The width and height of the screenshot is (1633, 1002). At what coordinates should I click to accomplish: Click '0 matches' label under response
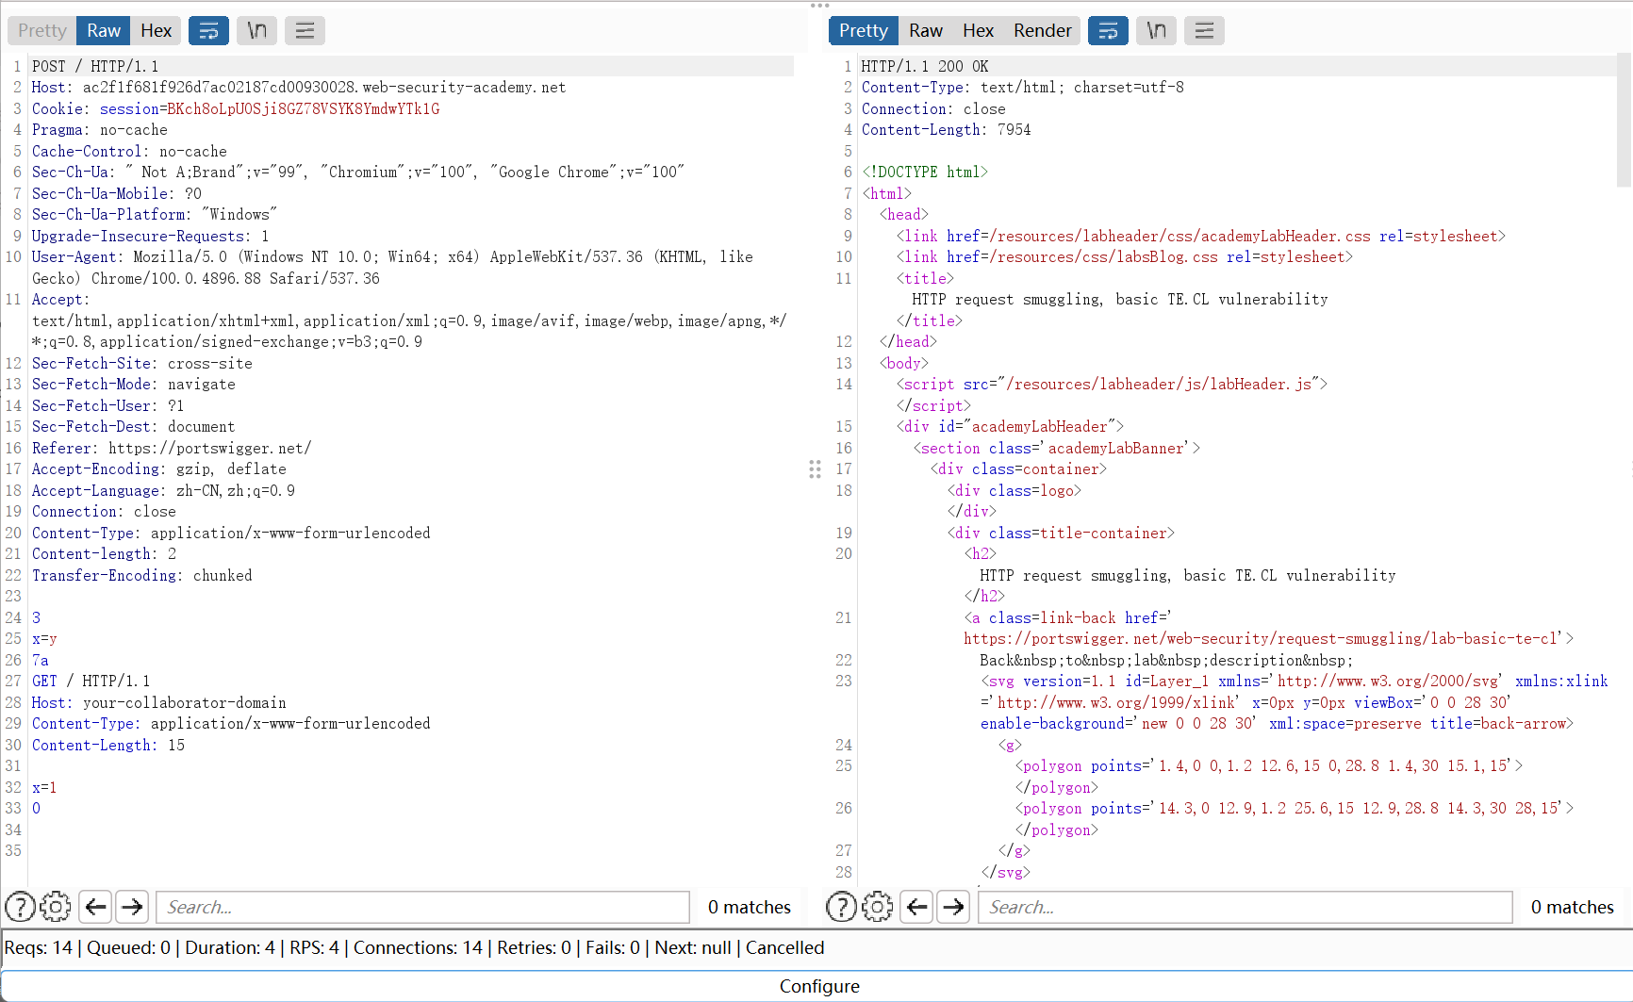pyautogui.click(x=1572, y=907)
